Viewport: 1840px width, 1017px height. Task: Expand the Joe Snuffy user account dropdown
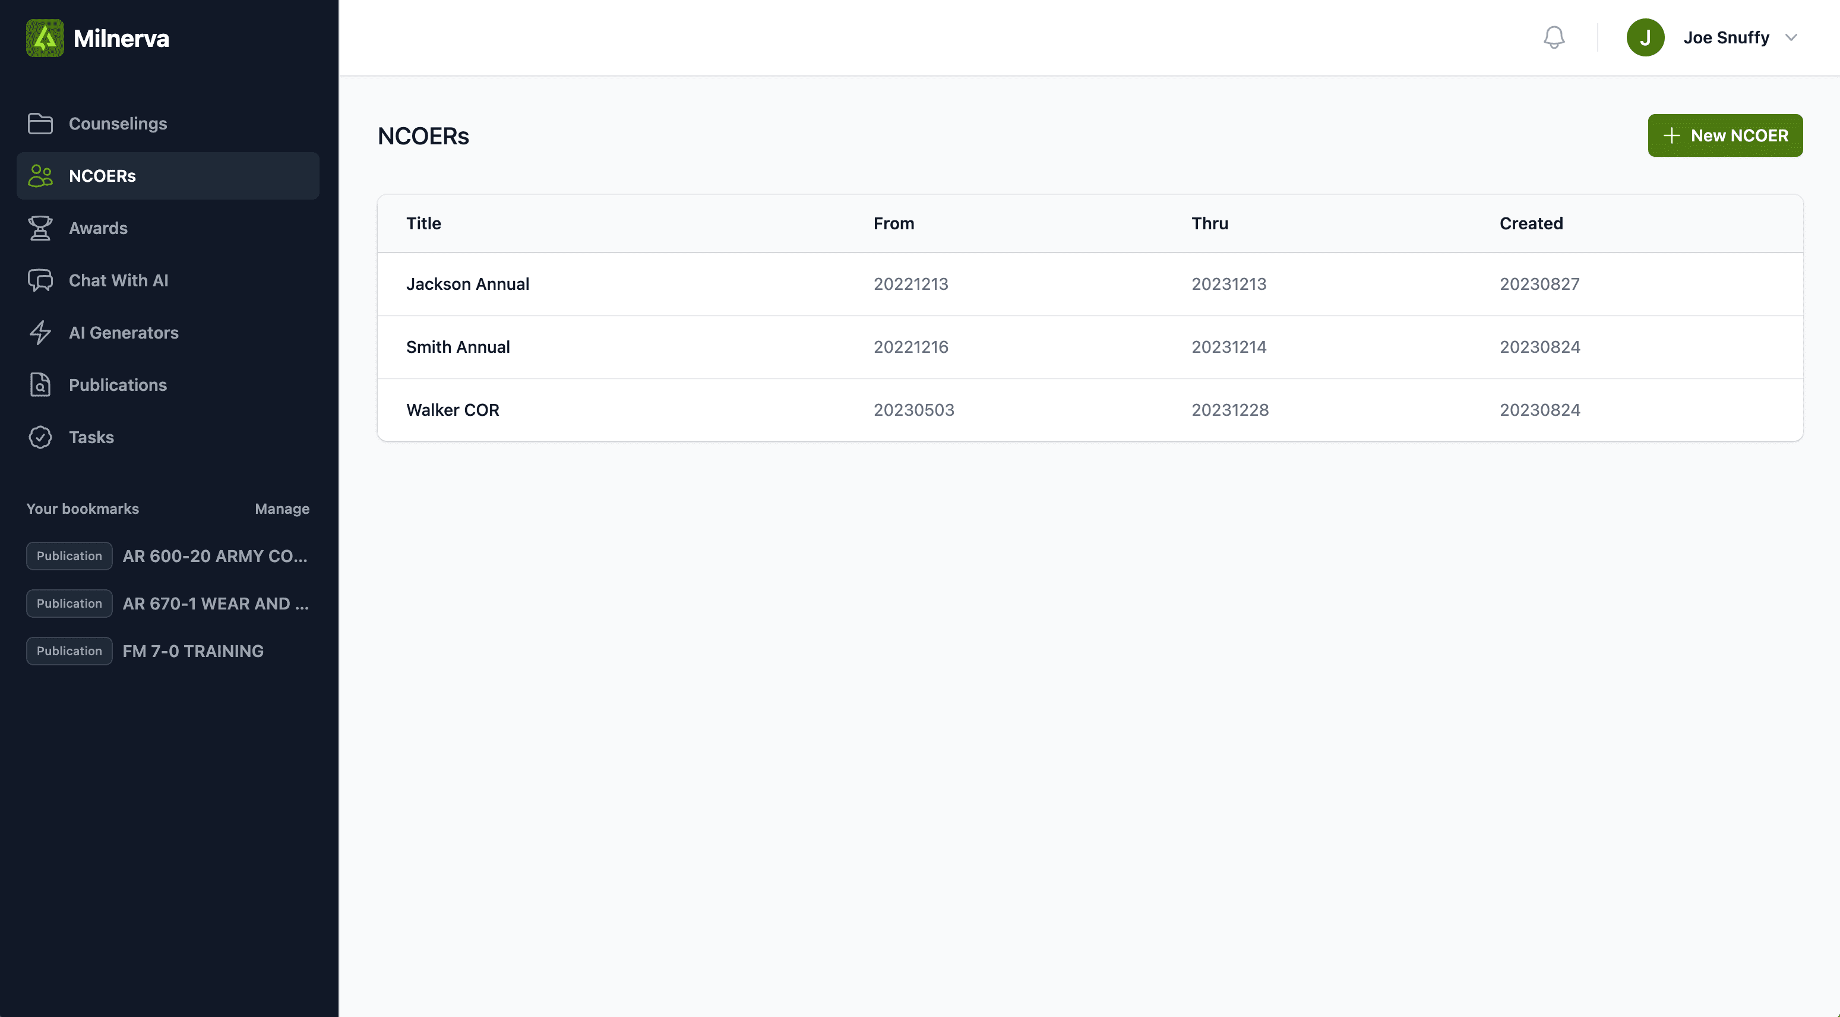pos(1794,37)
